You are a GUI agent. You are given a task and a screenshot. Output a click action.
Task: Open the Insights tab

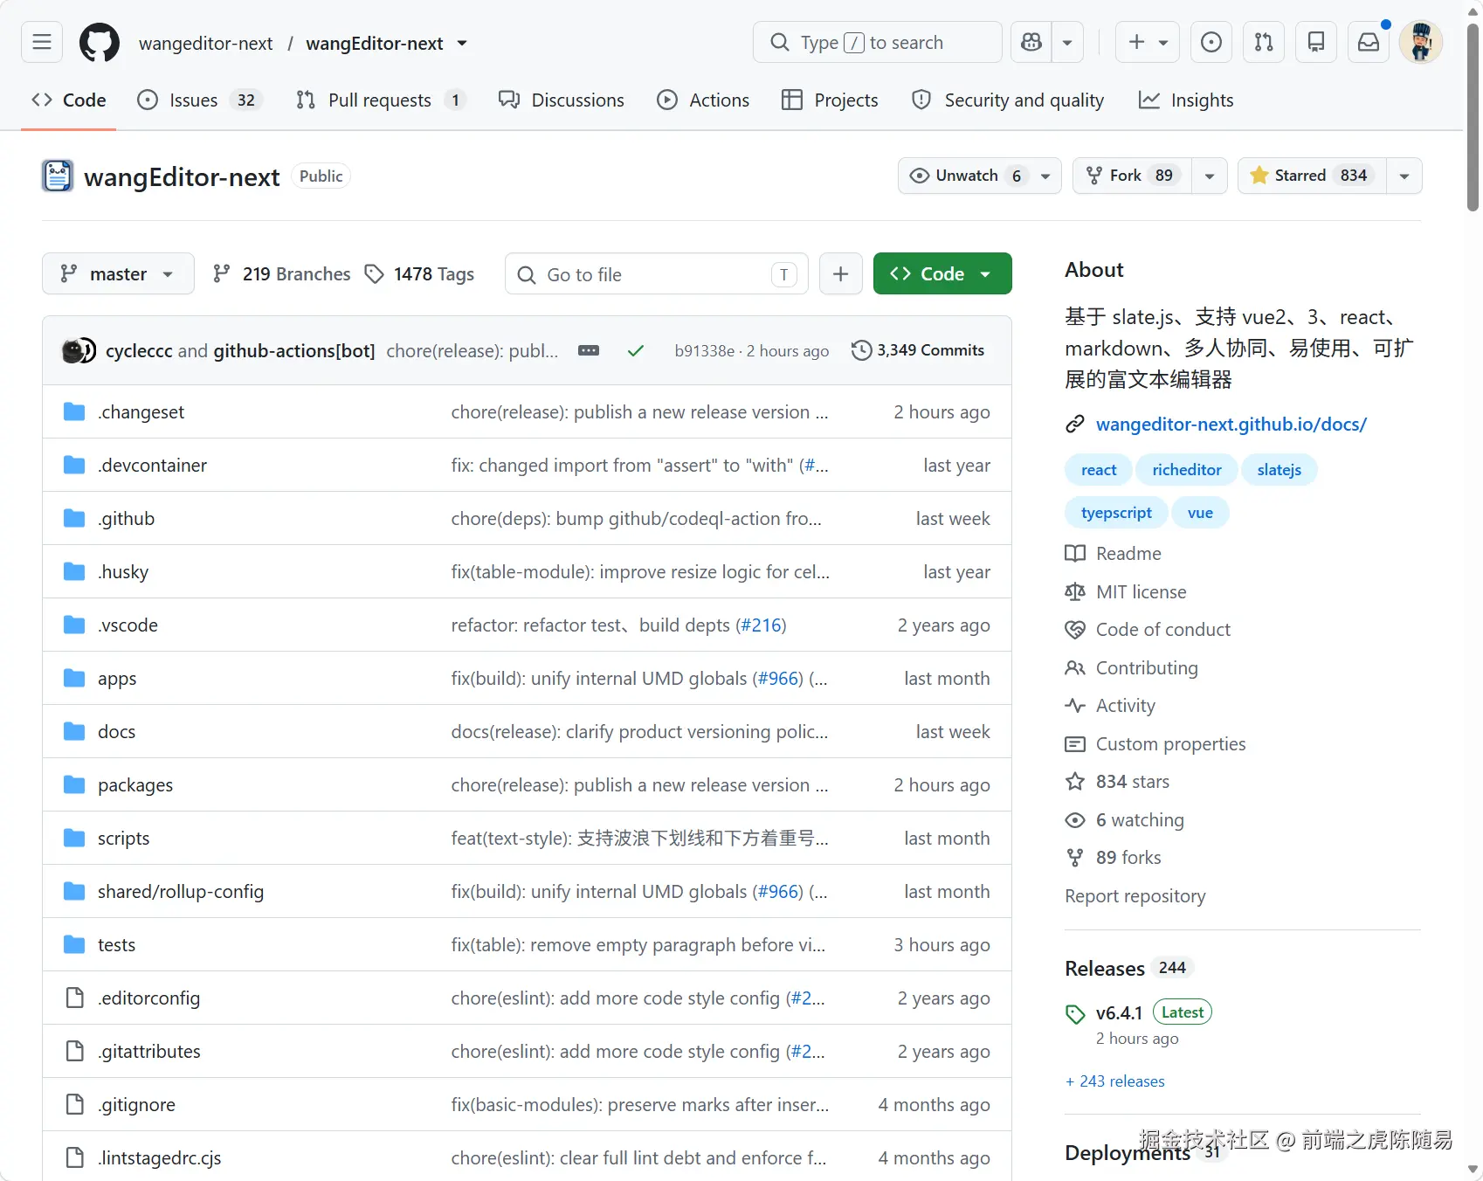1186,100
